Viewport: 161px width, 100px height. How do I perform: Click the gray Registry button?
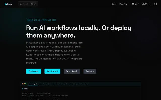90,71
